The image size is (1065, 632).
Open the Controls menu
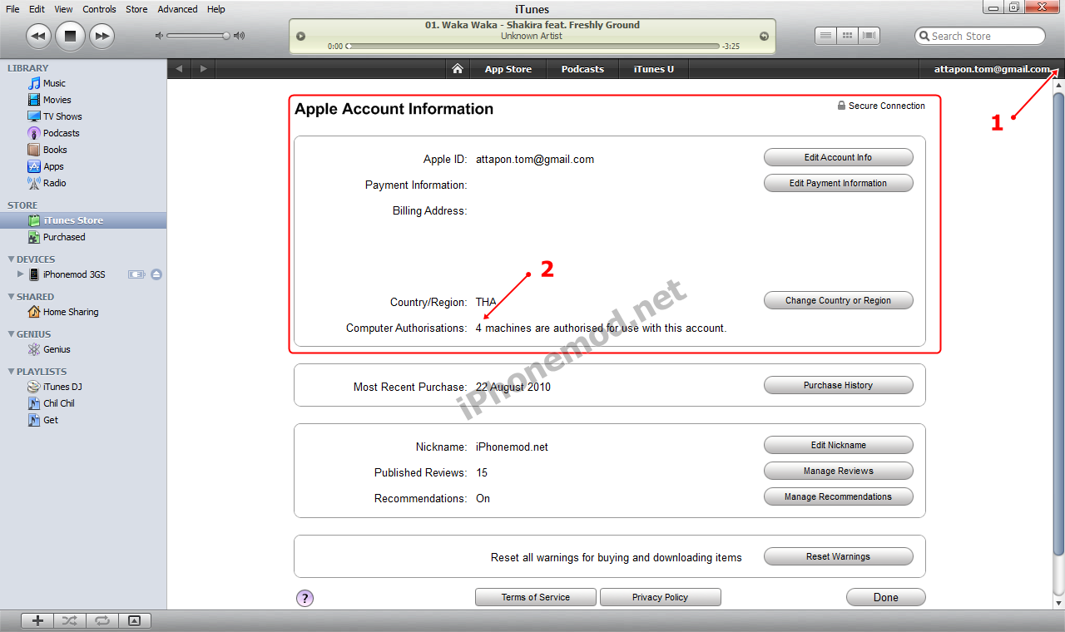point(99,9)
